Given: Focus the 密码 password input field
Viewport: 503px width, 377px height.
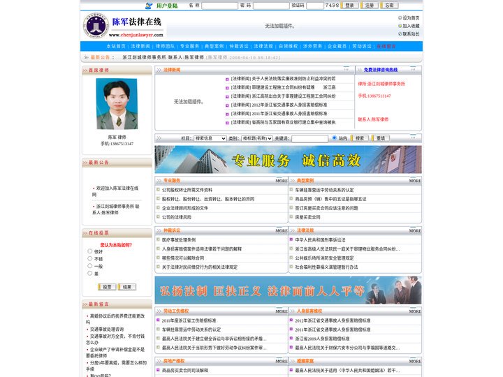Looking at the screenshot, I should [271, 6].
